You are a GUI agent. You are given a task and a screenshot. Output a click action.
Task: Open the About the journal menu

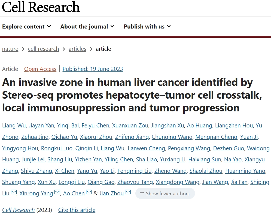(x=87, y=27)
